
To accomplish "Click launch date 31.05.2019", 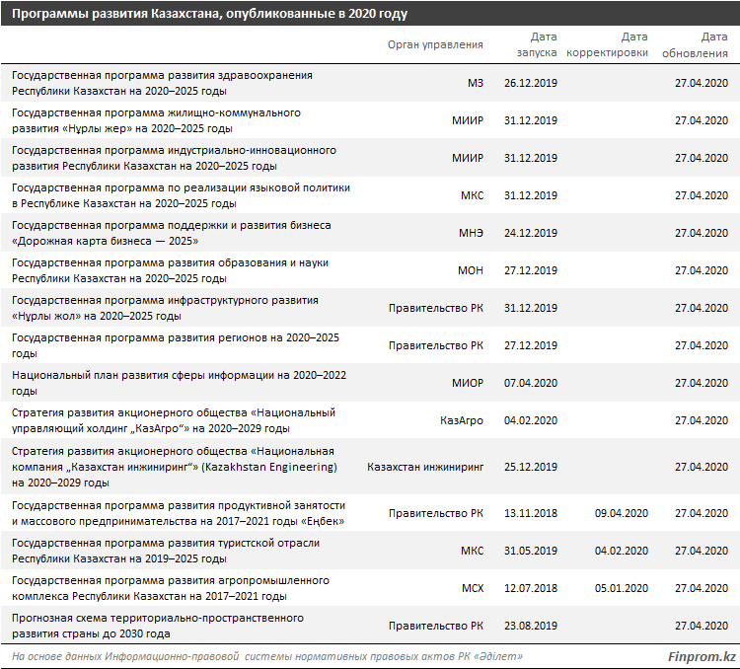I will click(531, 551).
